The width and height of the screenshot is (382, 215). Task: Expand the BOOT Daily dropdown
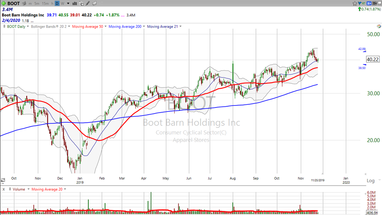[x=28, y=26]
